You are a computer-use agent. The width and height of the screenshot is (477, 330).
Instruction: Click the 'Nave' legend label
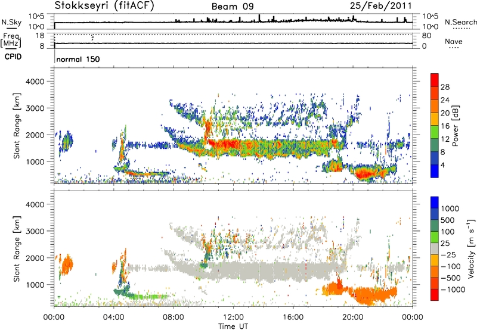coord(453,41)
